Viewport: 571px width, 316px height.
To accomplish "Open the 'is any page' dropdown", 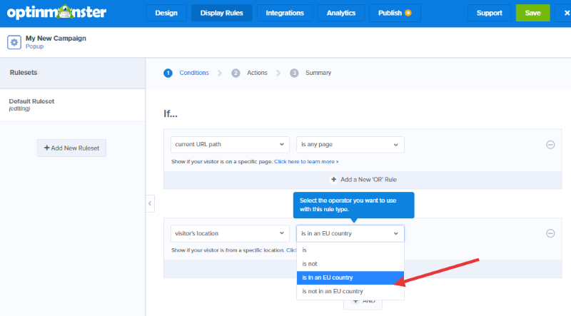I will [350, 144].
